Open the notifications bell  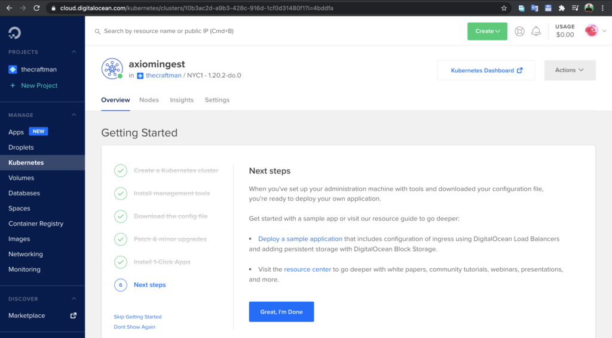(536, 31)
